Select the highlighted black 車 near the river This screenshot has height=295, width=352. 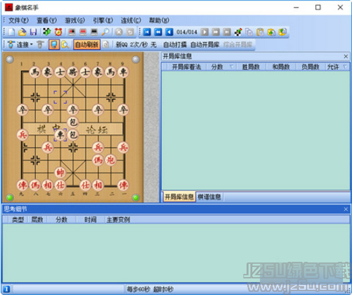point(61,135)
